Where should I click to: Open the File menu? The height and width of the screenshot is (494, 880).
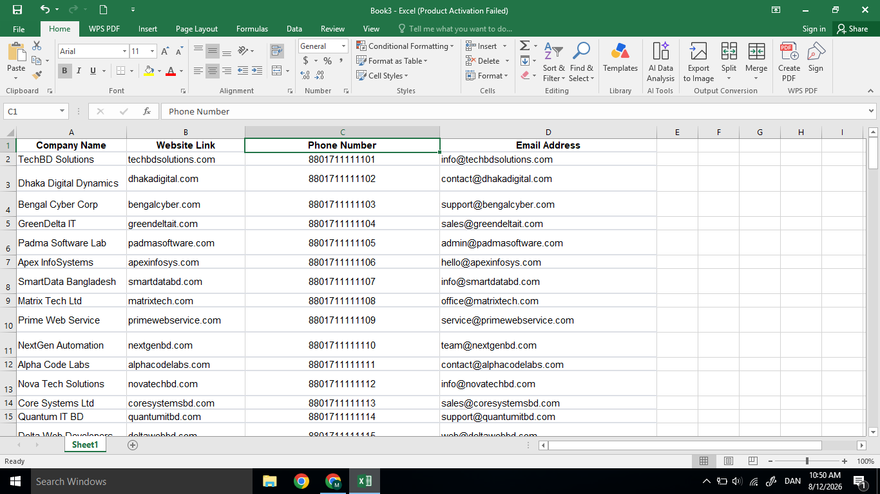point(19,29)
